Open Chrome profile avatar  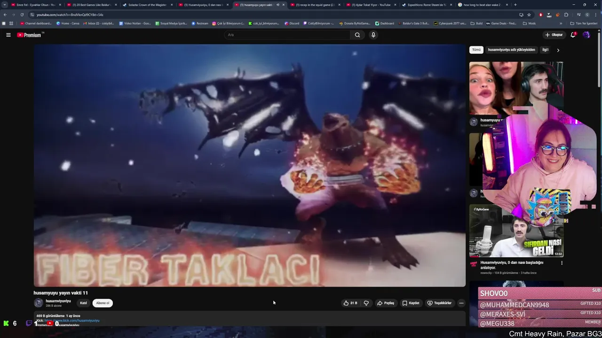point(587,15)
